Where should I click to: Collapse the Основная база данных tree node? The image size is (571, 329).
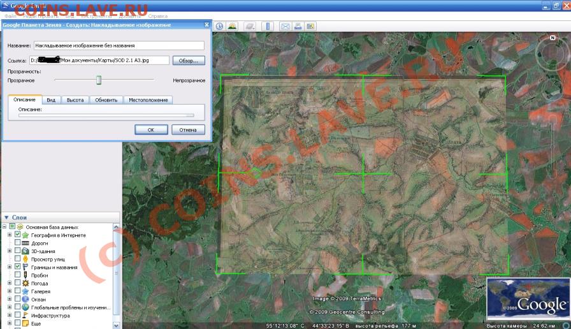click(4, 226)
